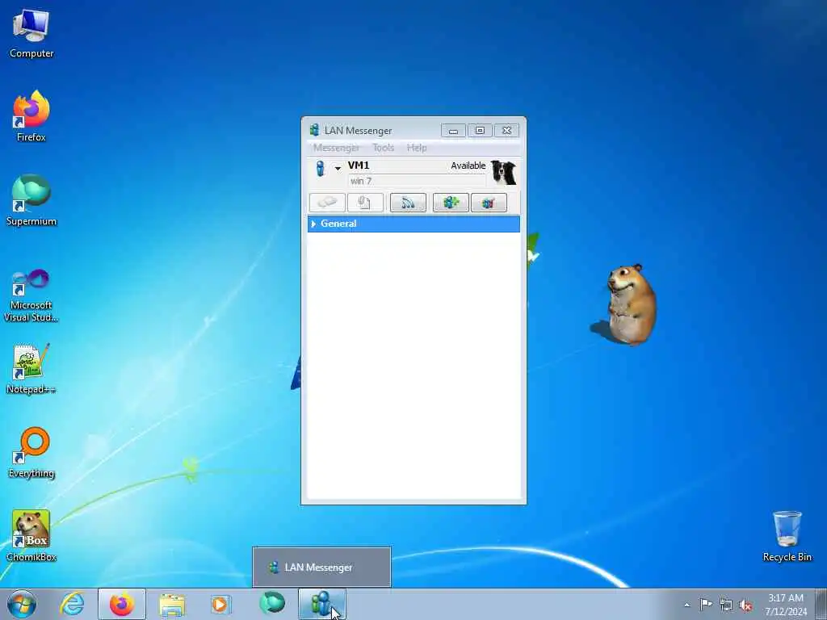Edit the 'win 7' note field
The image size is (827, 620).
click(x=417, y=181)
